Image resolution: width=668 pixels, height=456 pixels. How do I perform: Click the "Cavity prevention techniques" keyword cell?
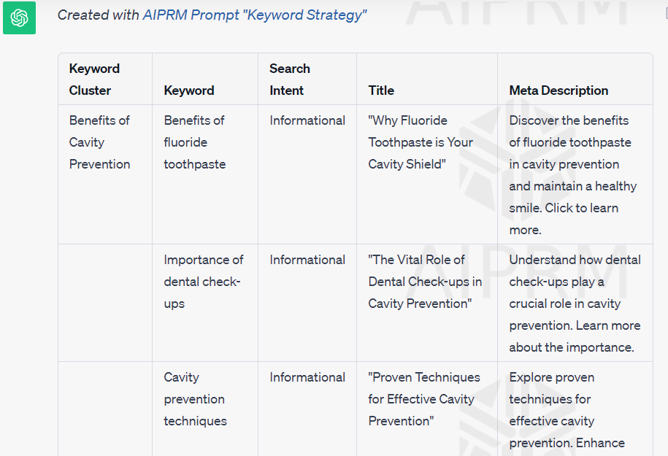(195, 399)
